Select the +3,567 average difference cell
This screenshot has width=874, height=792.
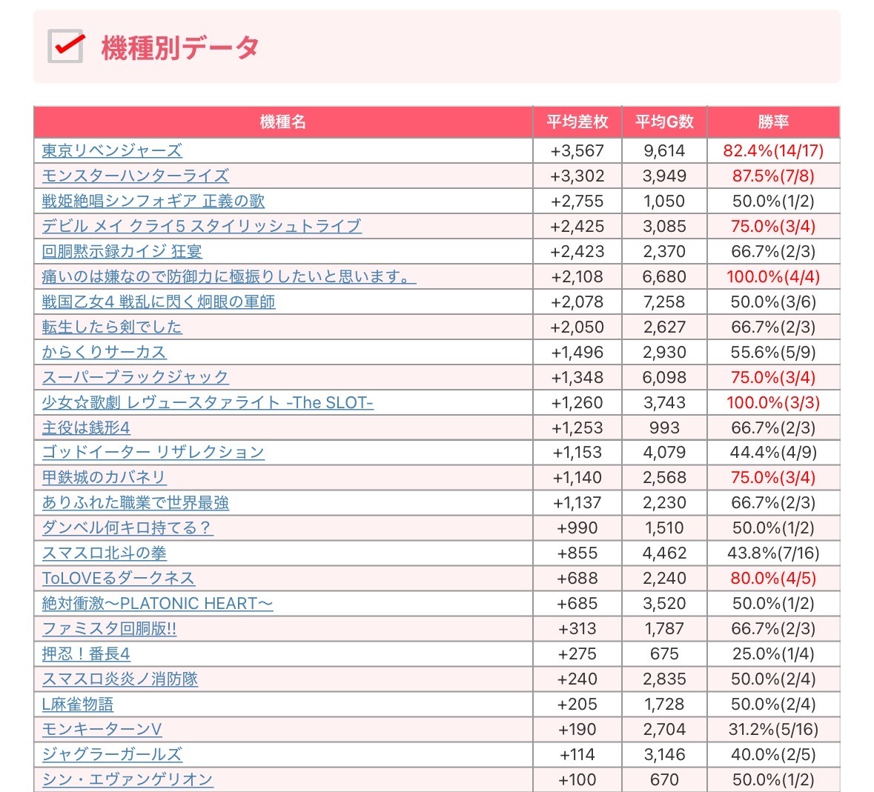(x=577, y=150)
